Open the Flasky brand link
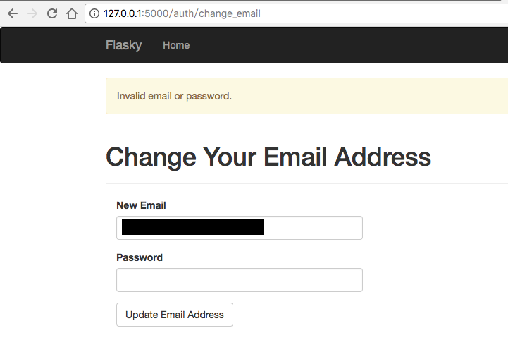This screenshot has width=508, height=364. [x=123, y=45]
